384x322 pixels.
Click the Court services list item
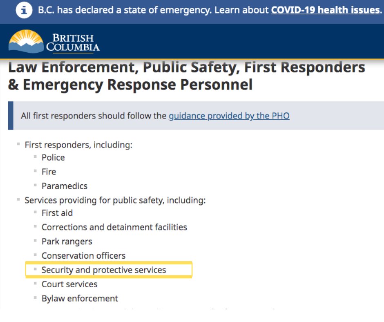click(x=69, y=284)
